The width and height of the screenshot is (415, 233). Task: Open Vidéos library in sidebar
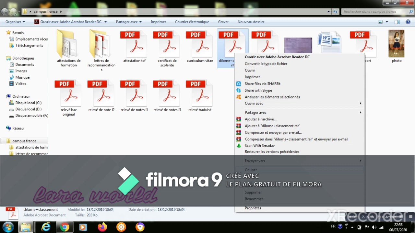[21, 84]
